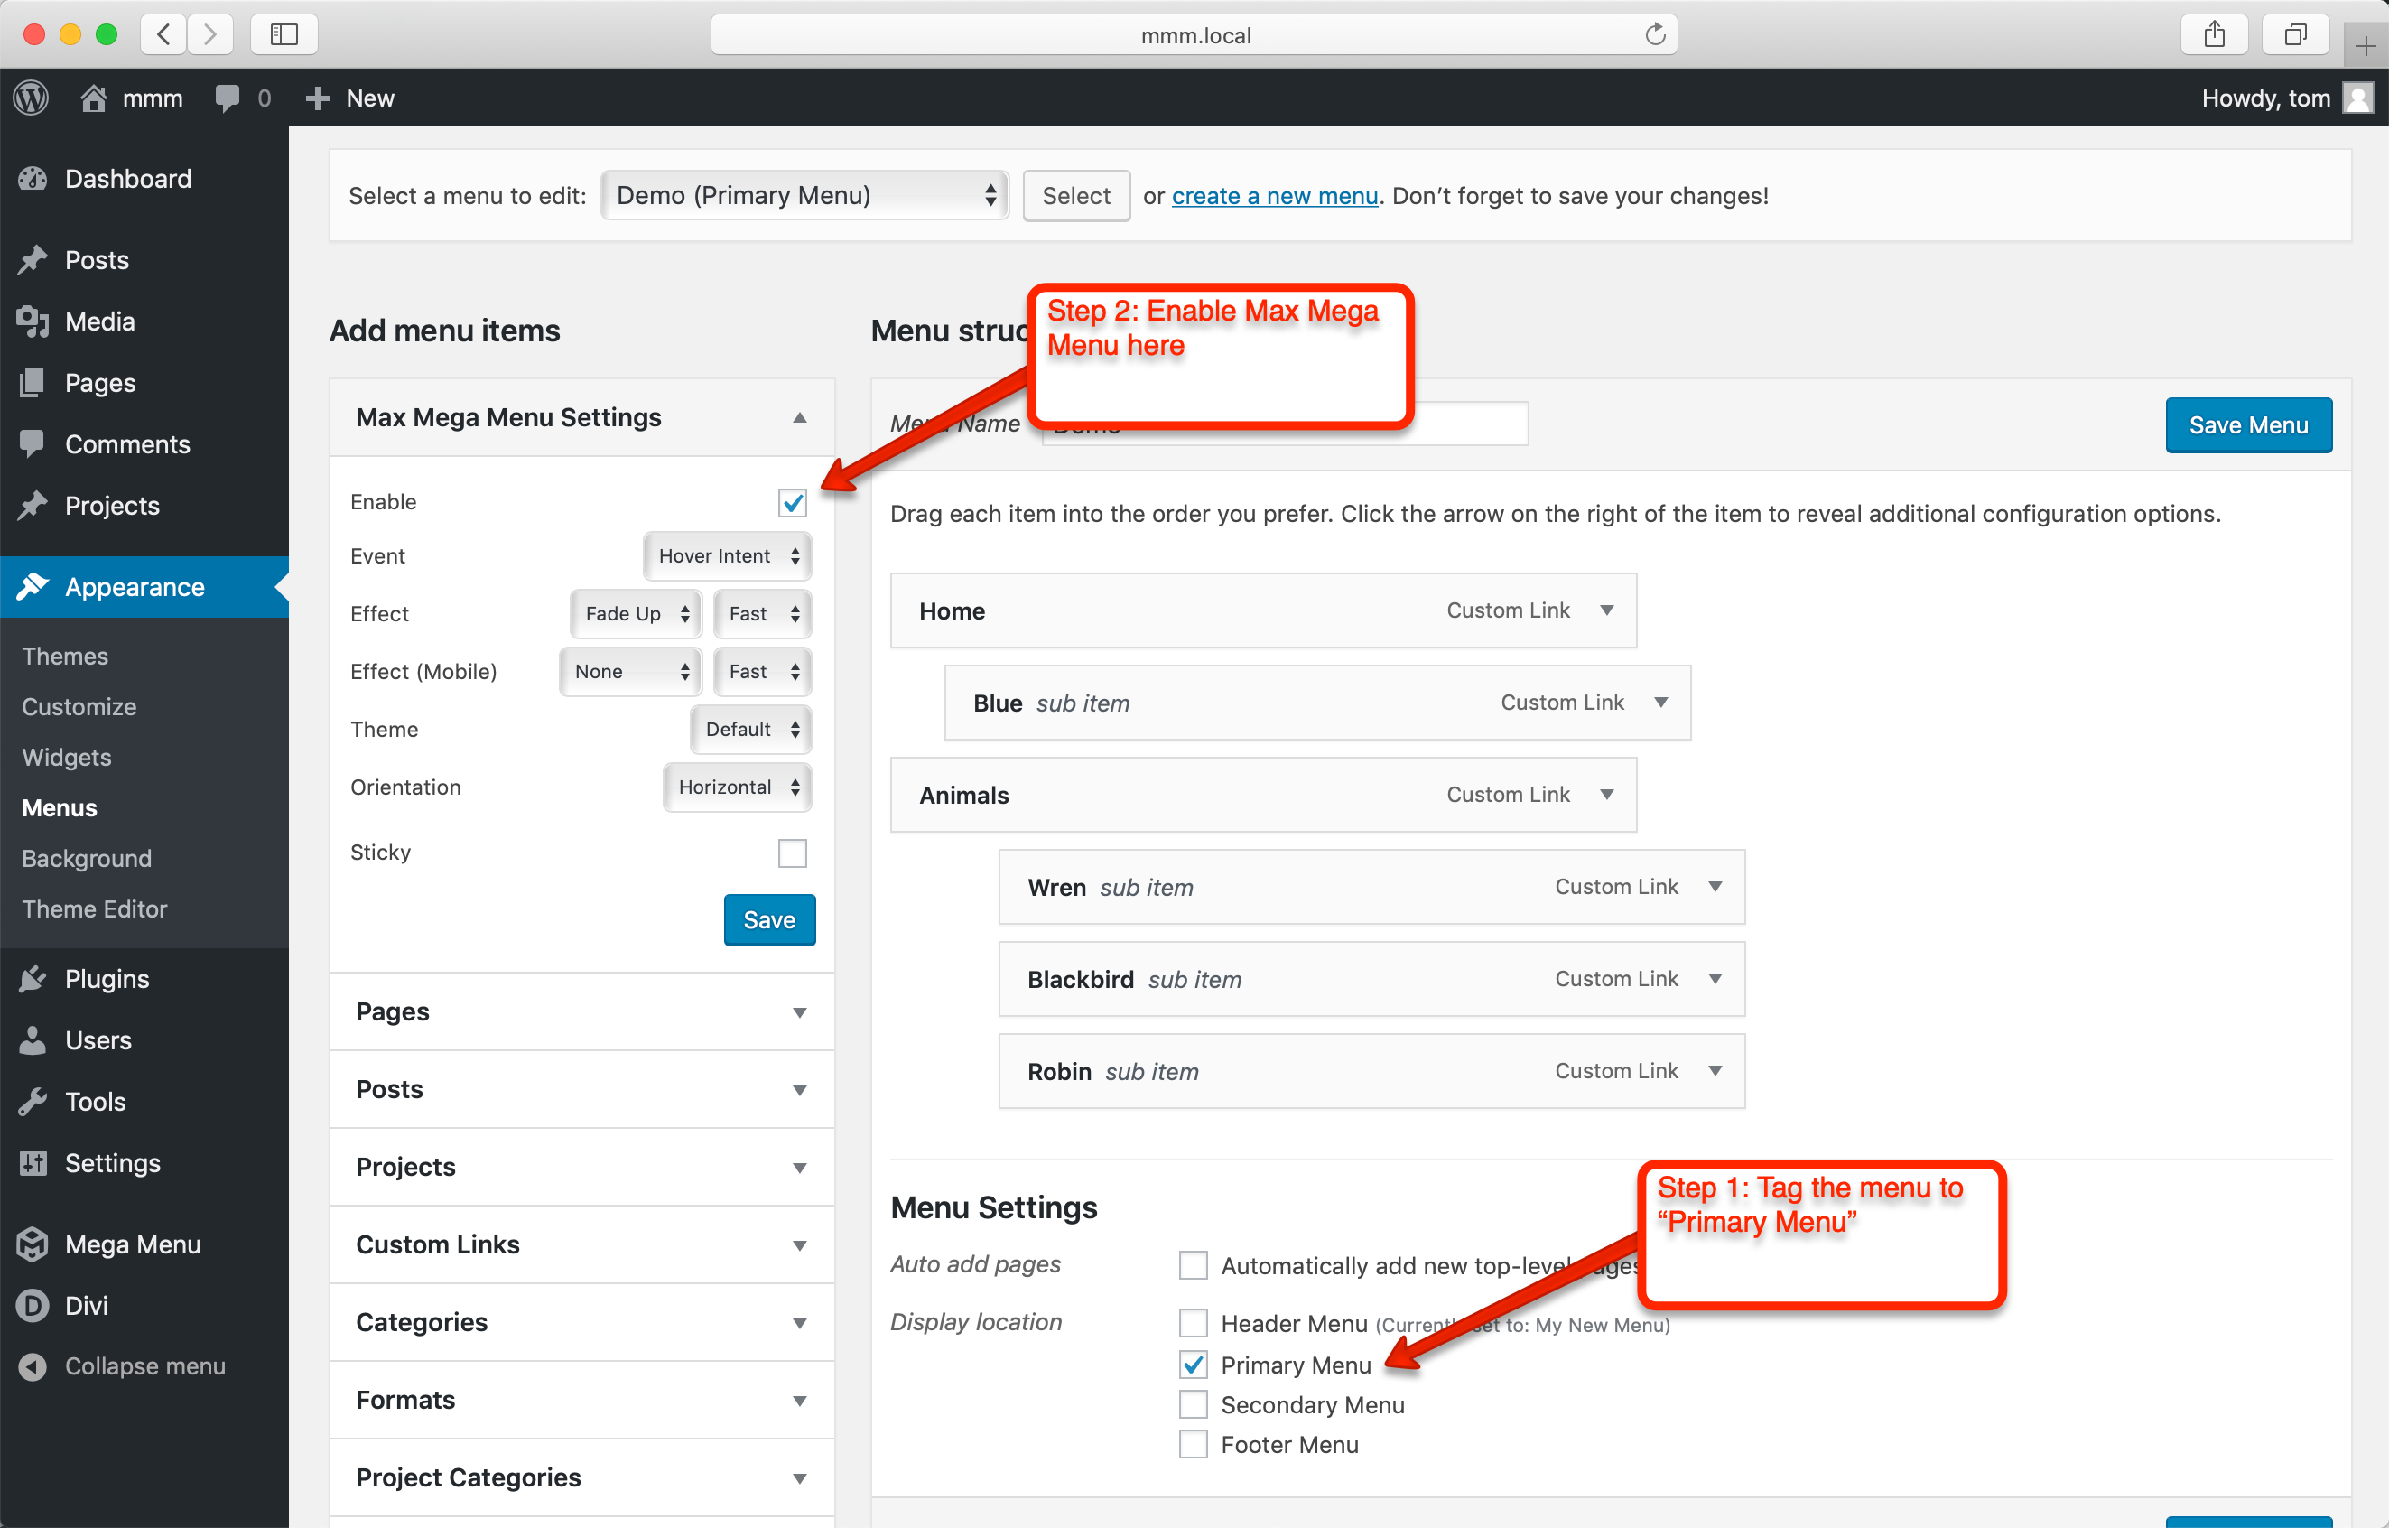The height and width of the screenshot is (1528, 2389).
Task: Click the create a new menu link
Action: click(x=1275, y=197)
